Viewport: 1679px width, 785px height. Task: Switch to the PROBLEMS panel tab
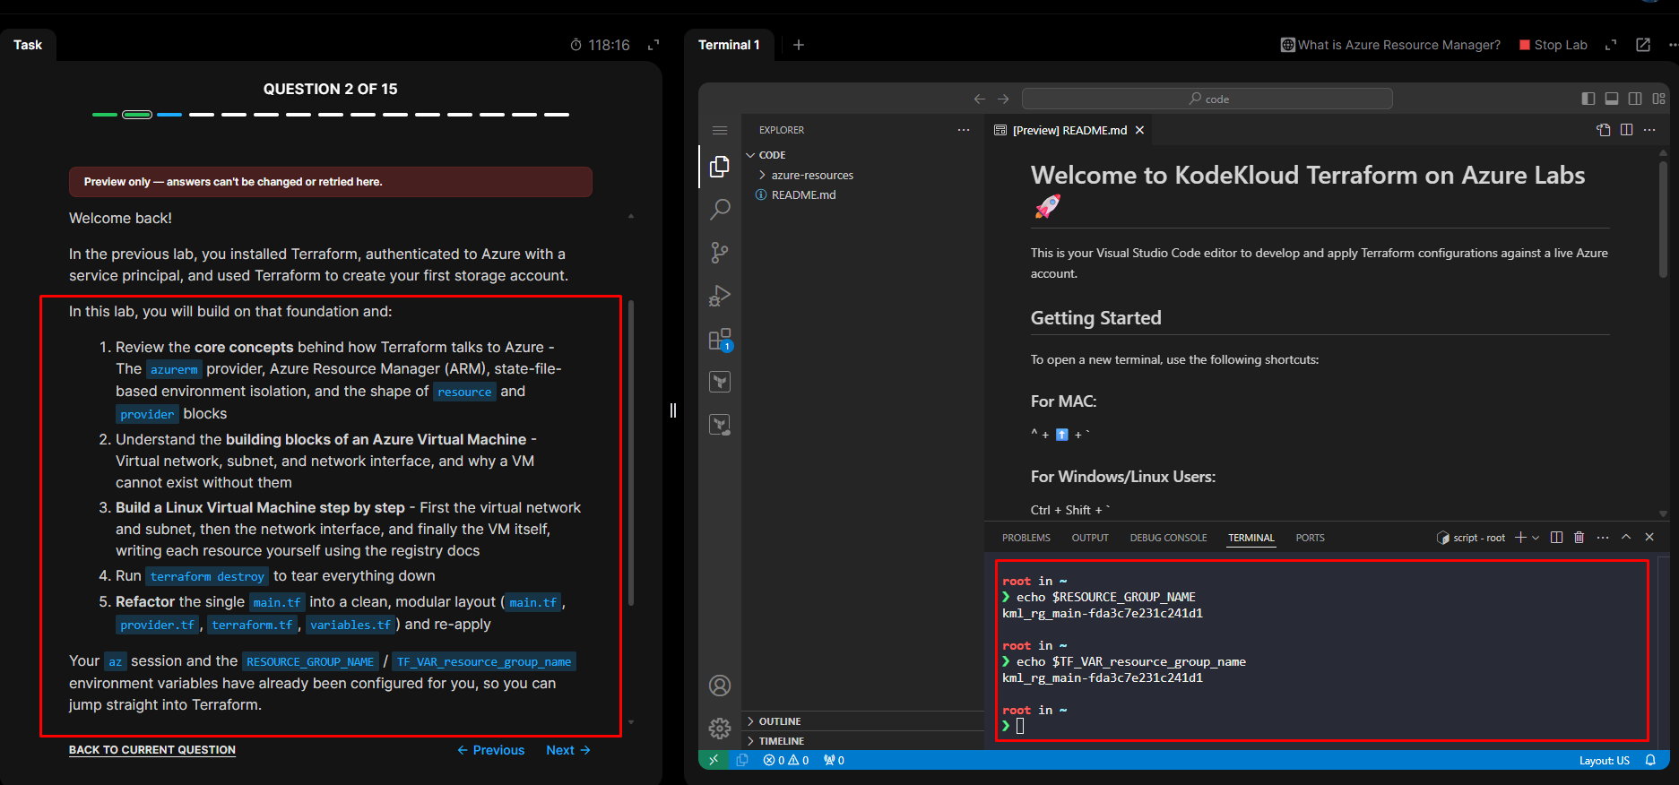click(1026, 538)
